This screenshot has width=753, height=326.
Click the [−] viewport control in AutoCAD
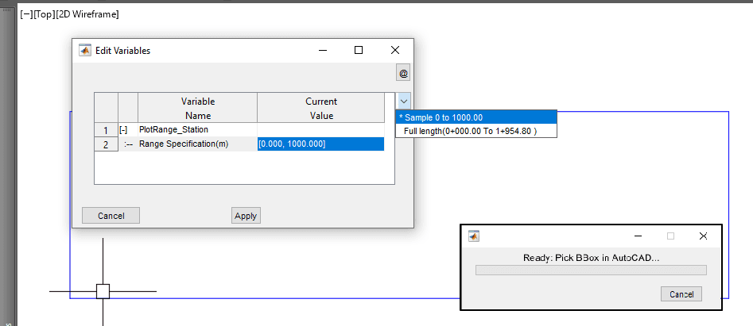pos(26,14)
